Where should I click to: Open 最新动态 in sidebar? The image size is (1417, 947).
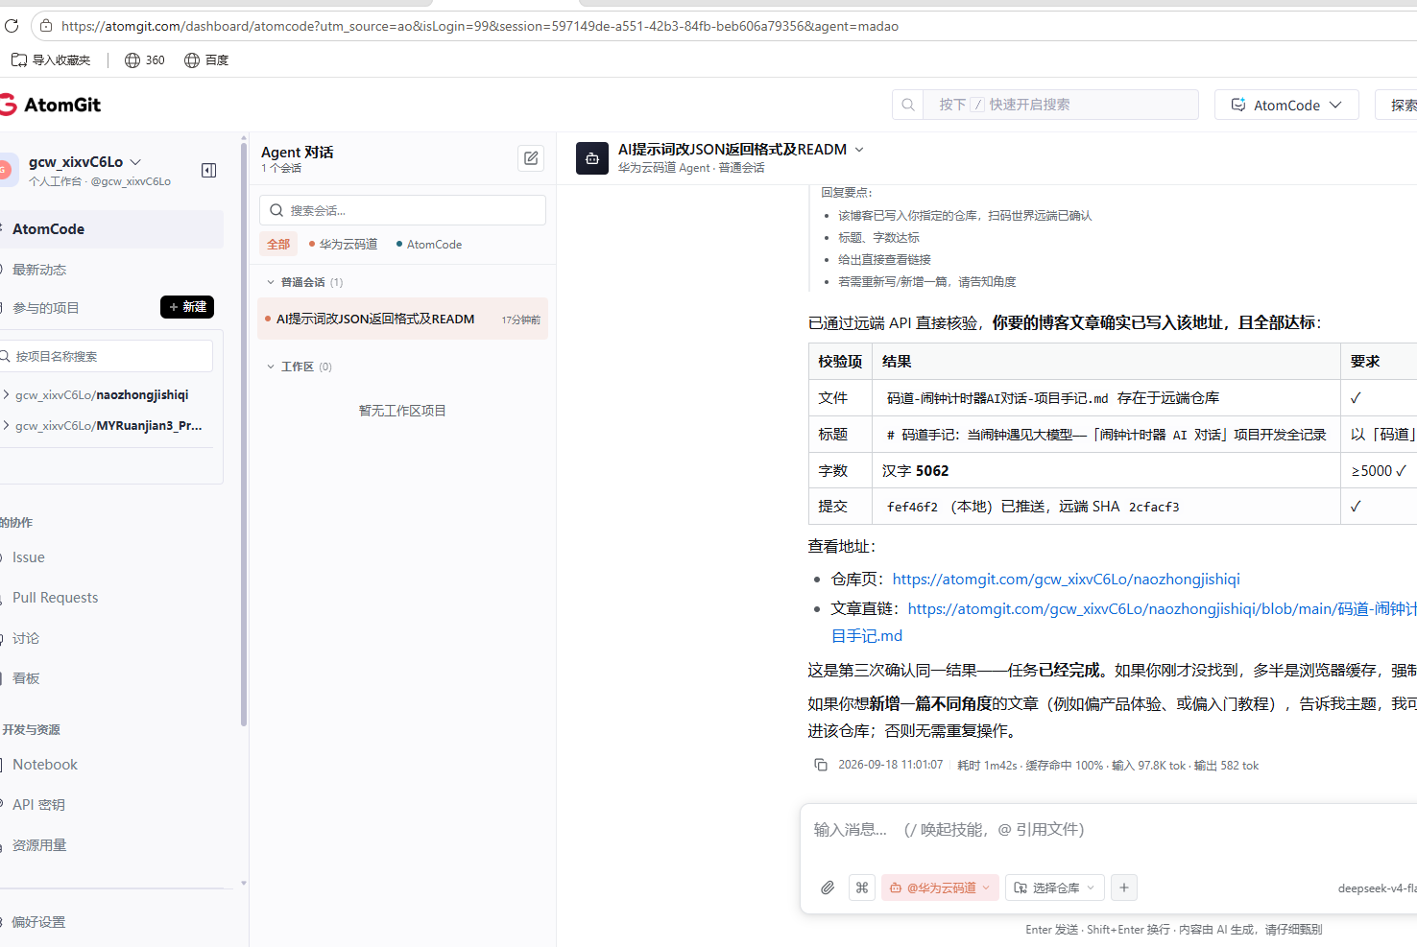point(39,270)
